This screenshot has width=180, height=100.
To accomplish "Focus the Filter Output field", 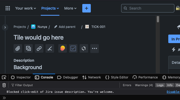I will pos(65,85).
